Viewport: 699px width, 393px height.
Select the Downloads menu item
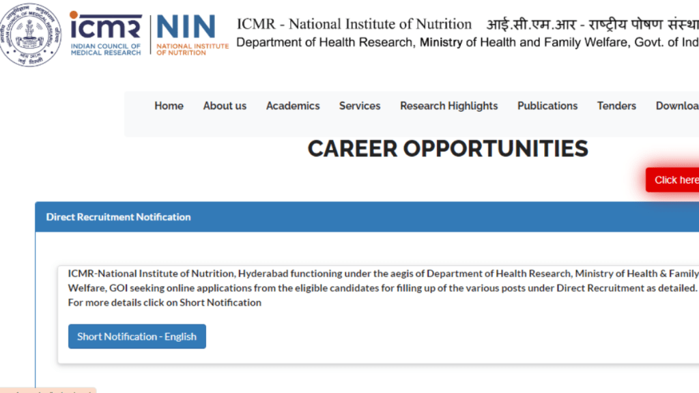pos(677,106)
